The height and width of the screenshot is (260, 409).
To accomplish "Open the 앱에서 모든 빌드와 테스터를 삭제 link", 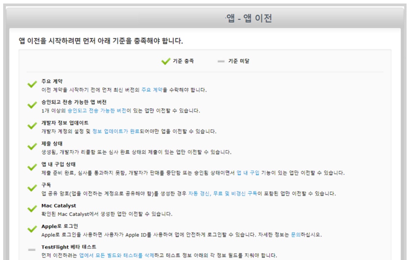I will pyautogui.click(x=117, y=255).
